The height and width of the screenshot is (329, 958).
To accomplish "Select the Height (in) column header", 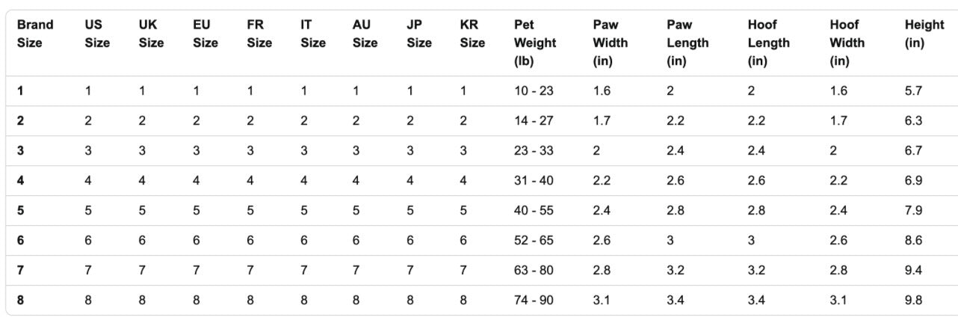I will [x=924, y=34].
